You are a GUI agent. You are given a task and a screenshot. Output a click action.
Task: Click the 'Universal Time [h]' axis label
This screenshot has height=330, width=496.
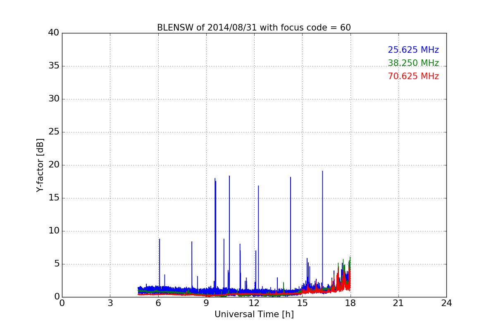pyautogui.click(x=254, y=314)
